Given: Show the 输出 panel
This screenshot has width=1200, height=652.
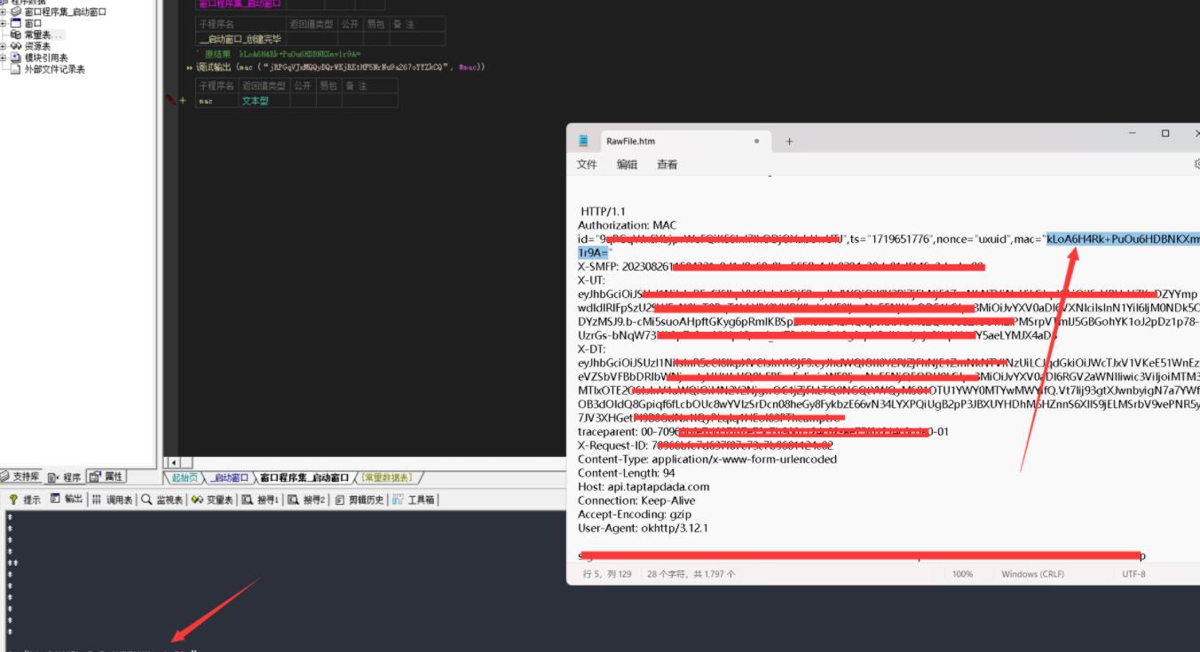Looking at the screenshot, I should (x=66, y=500).
